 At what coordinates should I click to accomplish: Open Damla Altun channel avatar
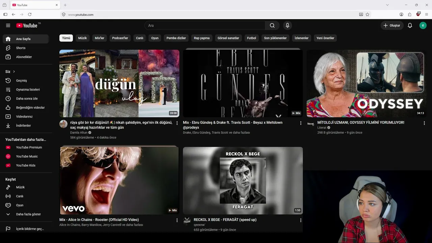63,124
